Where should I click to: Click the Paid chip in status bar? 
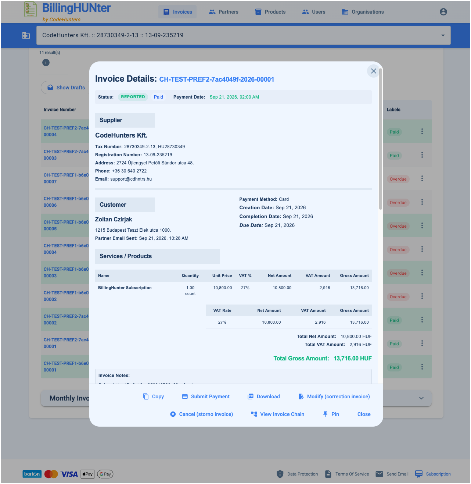pyautogui.click(x=158, y=97)
